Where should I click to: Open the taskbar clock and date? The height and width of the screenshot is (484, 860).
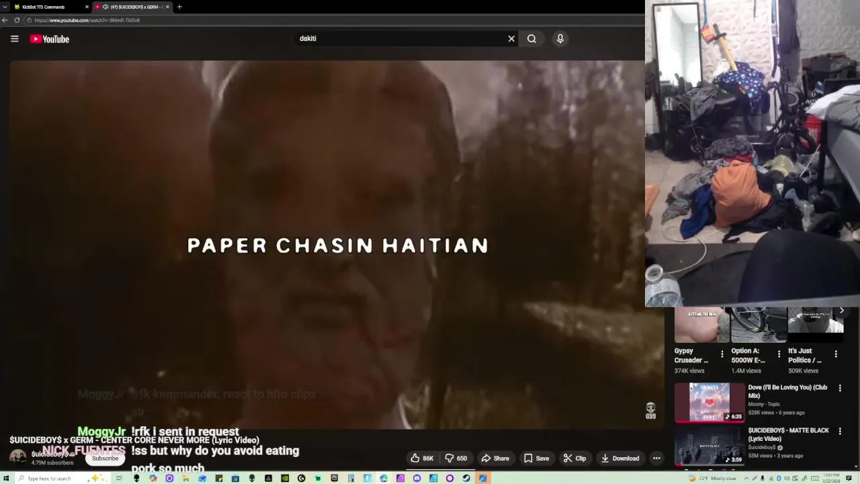click(x=832, y=478)
